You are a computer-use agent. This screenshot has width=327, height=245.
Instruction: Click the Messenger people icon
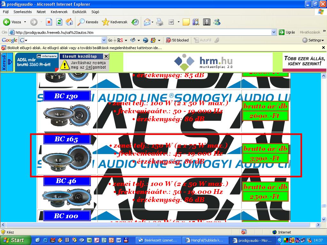217,22
